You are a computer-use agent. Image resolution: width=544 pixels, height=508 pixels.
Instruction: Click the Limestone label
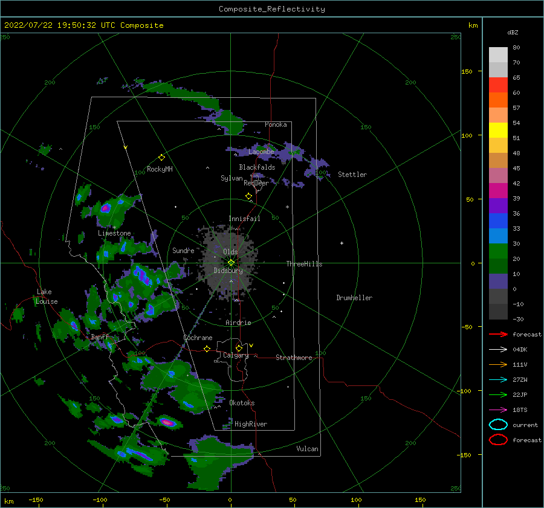click(x=114, y=233)
